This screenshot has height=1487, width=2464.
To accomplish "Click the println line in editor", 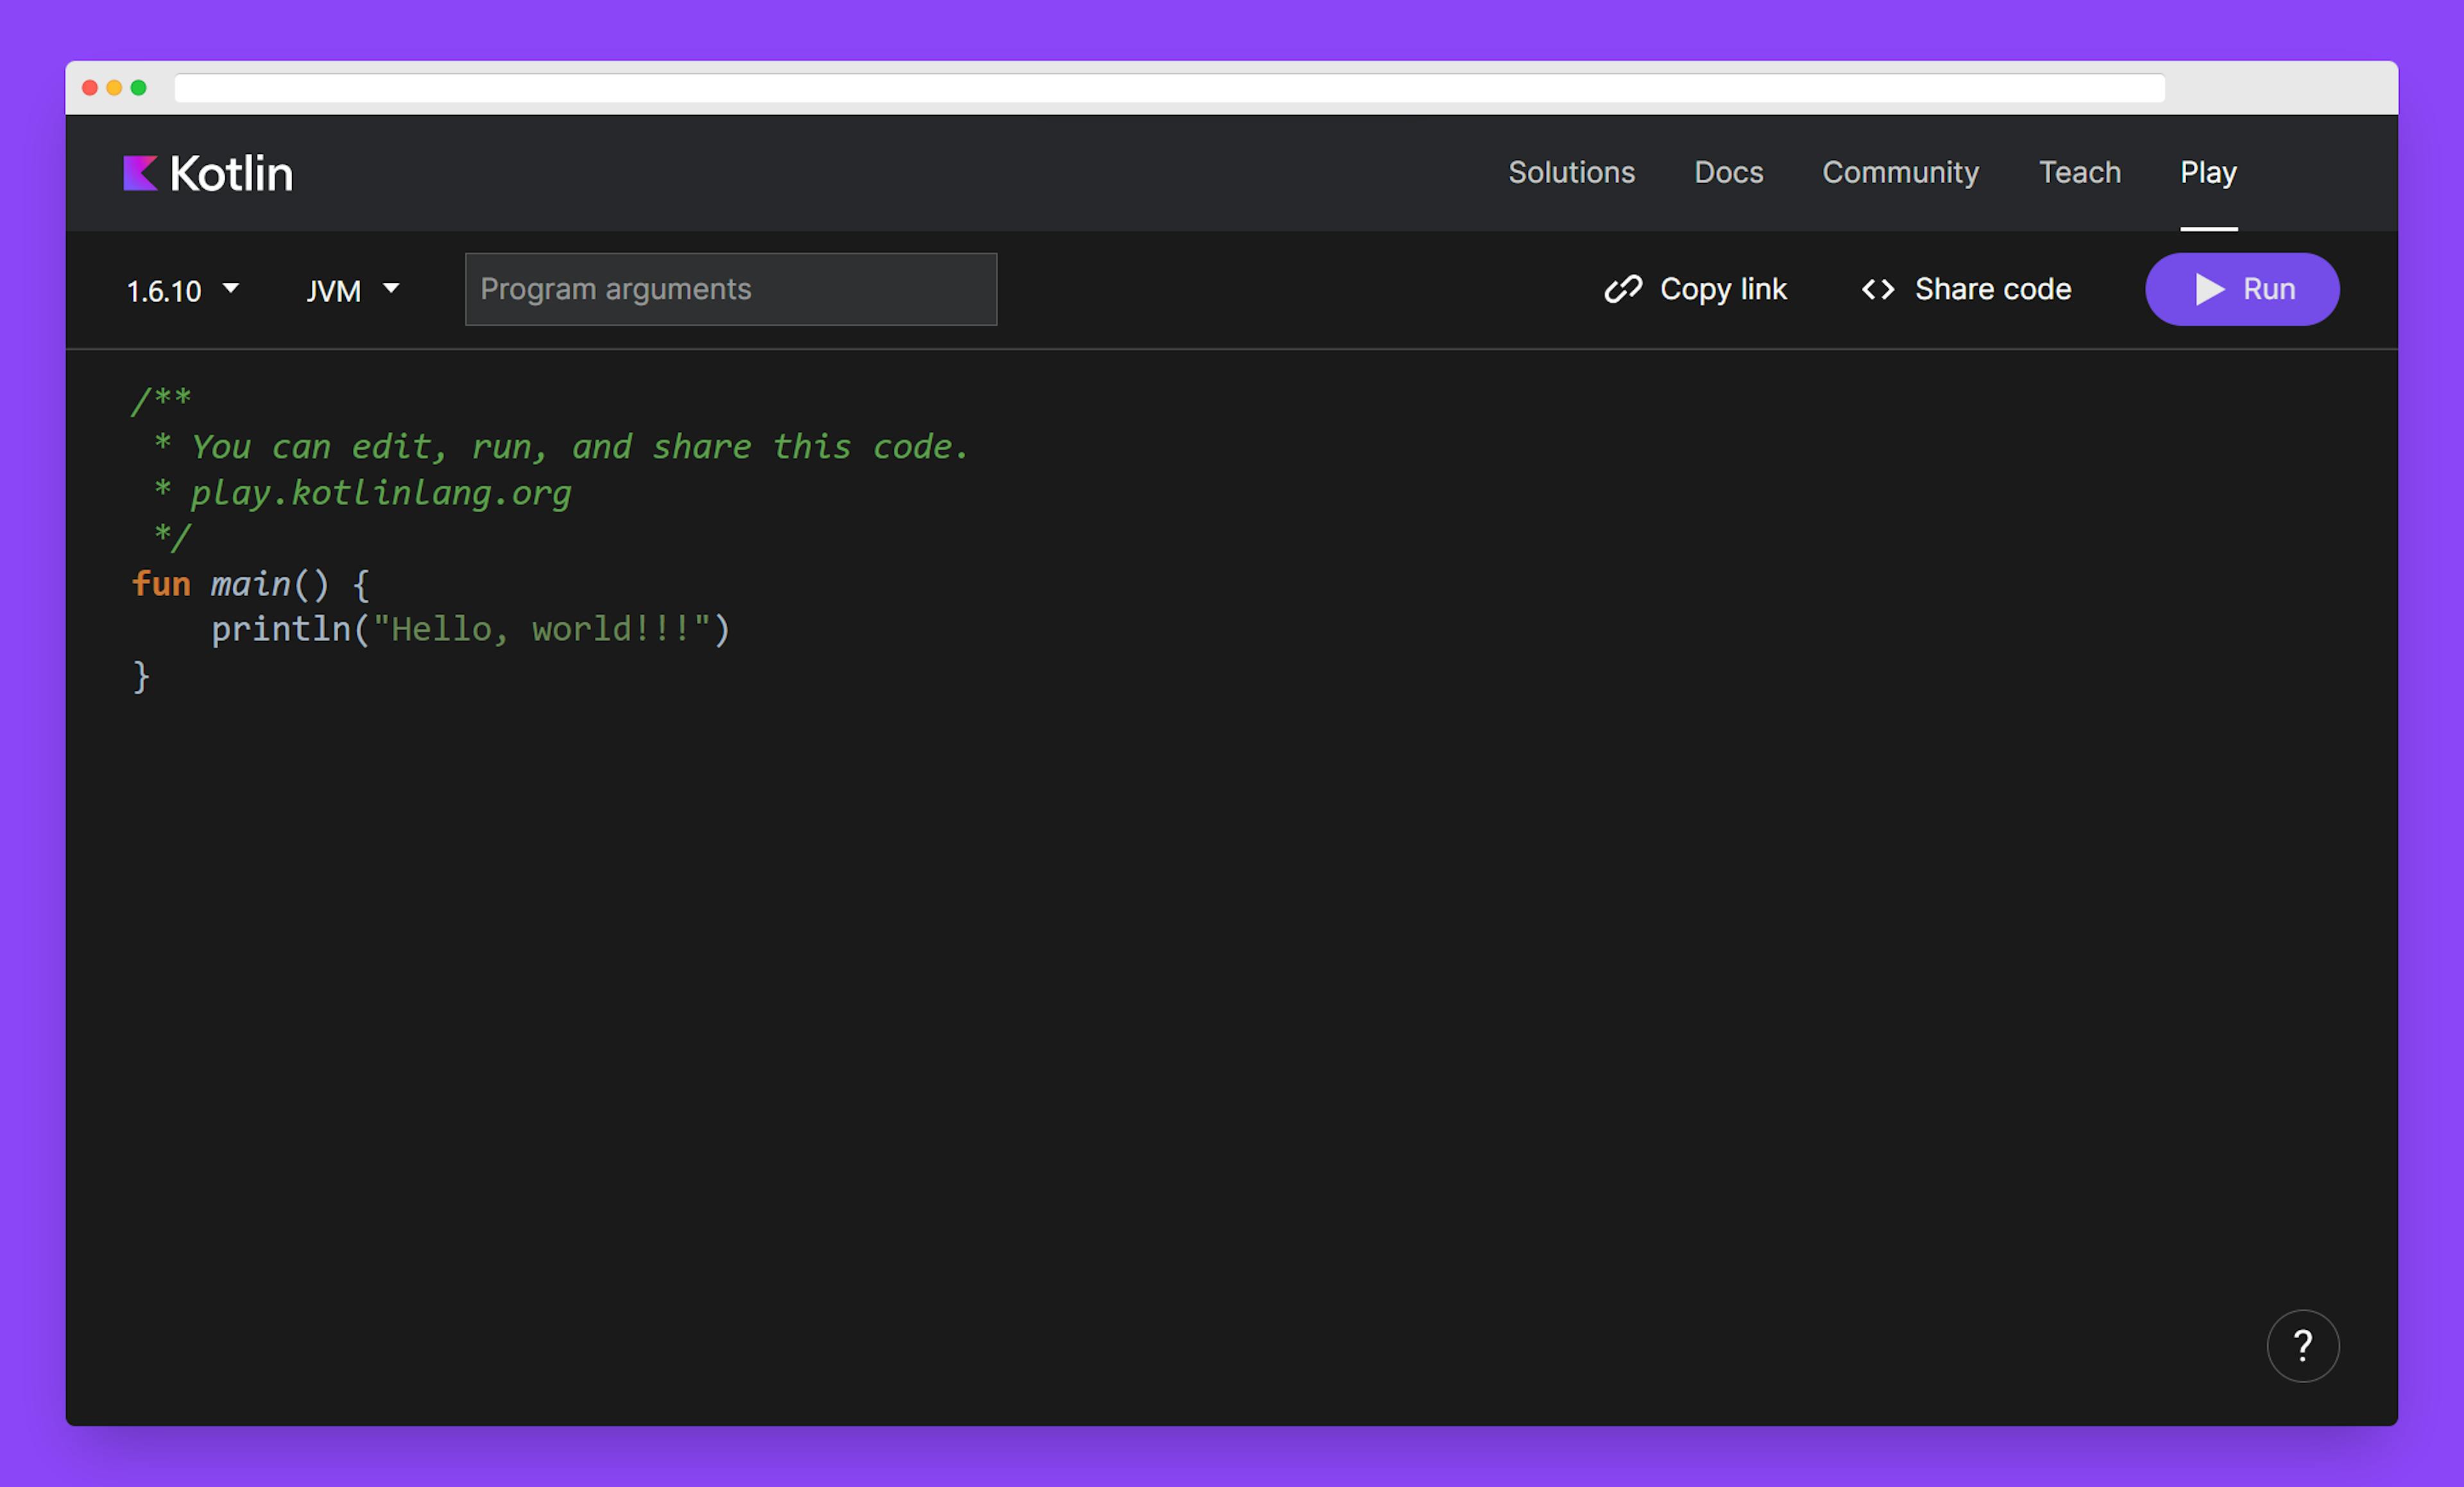I will pyautogui.click(x=471, y=629).
